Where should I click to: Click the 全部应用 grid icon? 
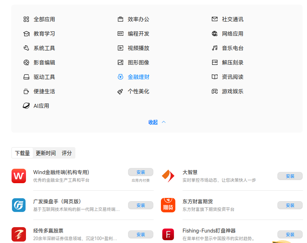click(x=26, y=19)
